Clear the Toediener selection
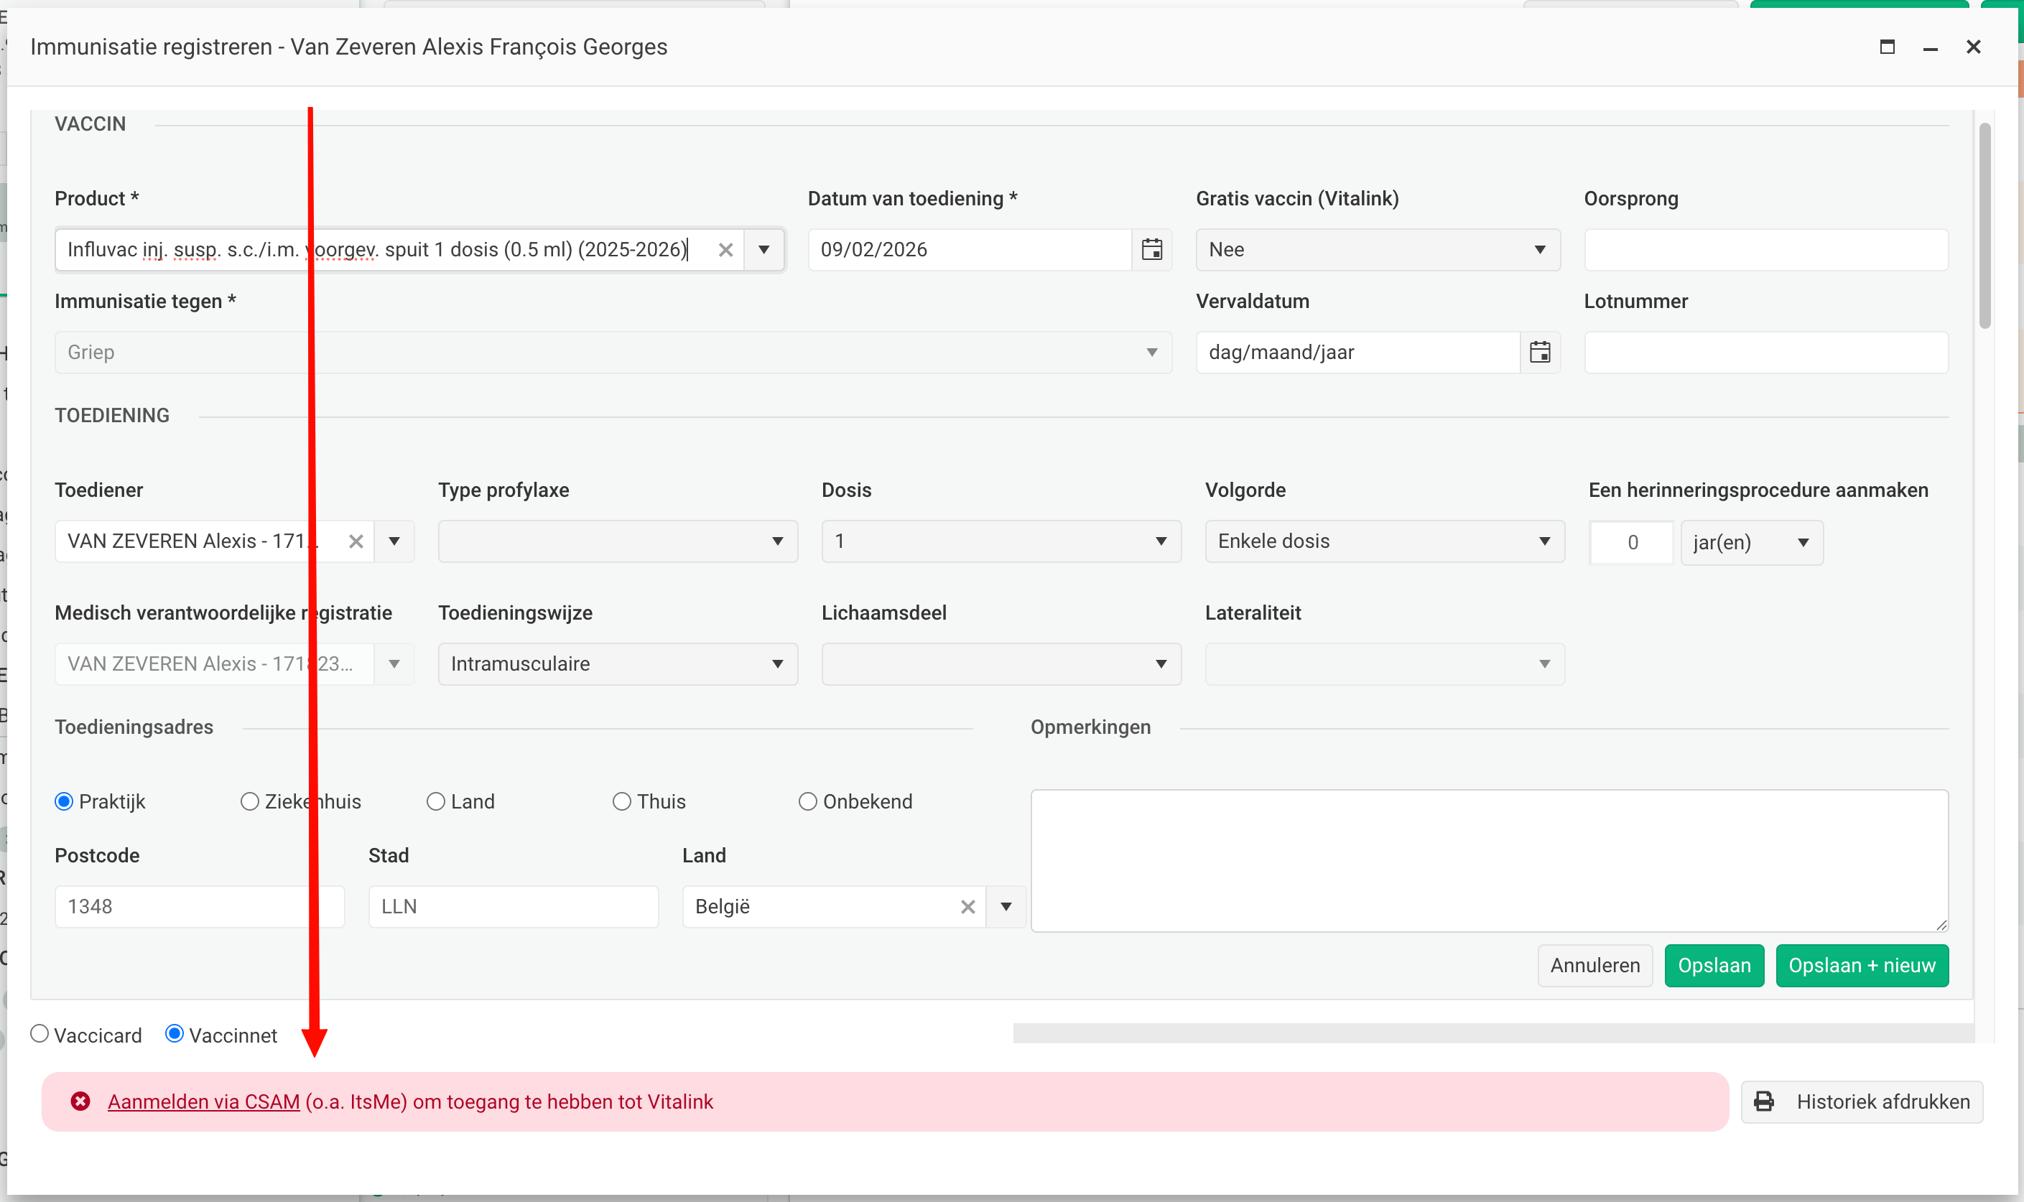Viewport: 2024px width, 1202px height. click(x=356, y=541)
